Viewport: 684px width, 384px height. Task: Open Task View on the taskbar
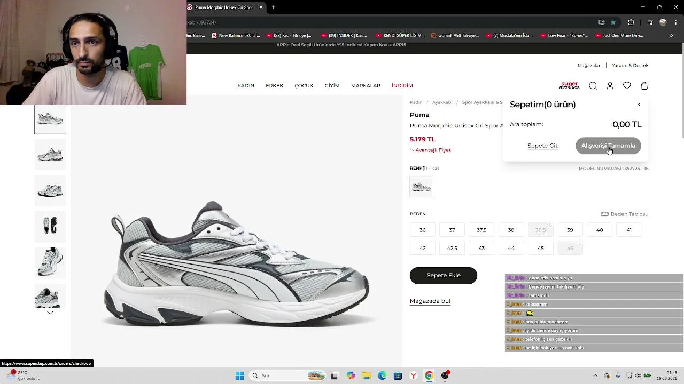click(x=334, y=375)
